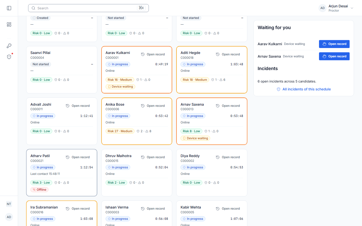Open record from Arnav Saxena's card
362x226 pixels.
tap(228, 106)
